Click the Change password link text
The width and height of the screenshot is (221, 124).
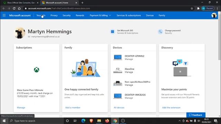pos(173,31)
